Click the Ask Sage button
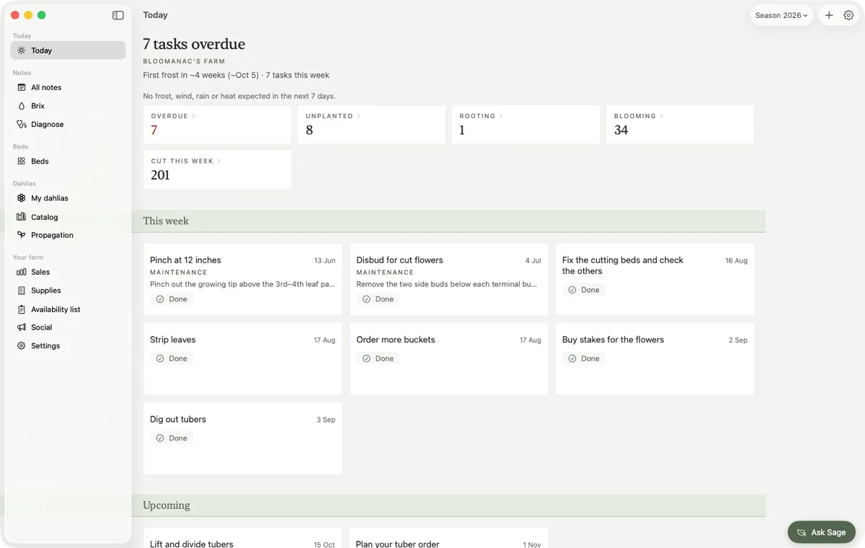 822,533
